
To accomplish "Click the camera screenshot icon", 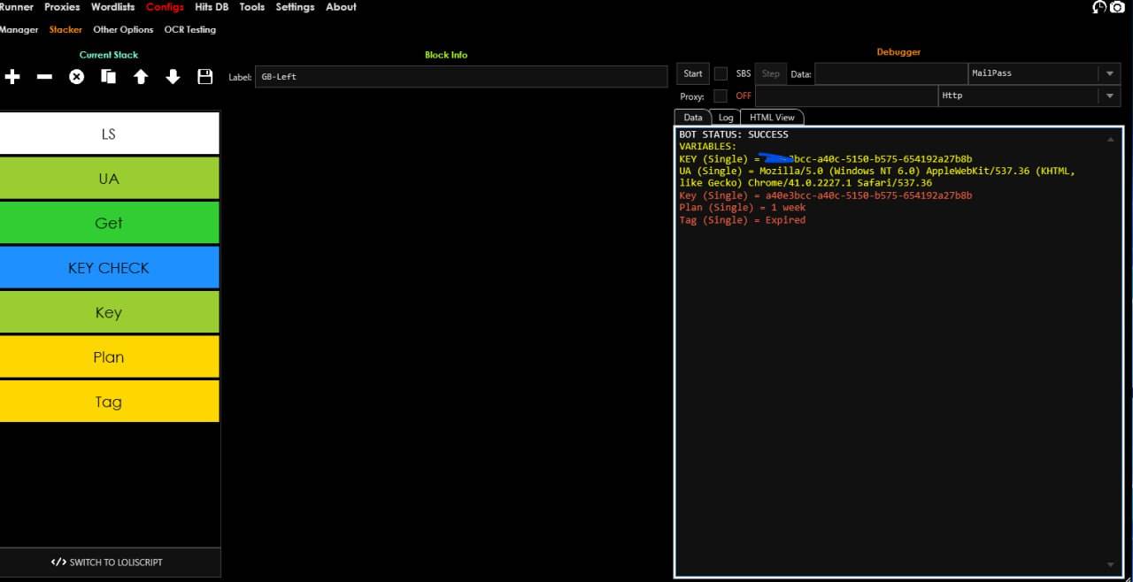I will click(x=1118, y=7).
